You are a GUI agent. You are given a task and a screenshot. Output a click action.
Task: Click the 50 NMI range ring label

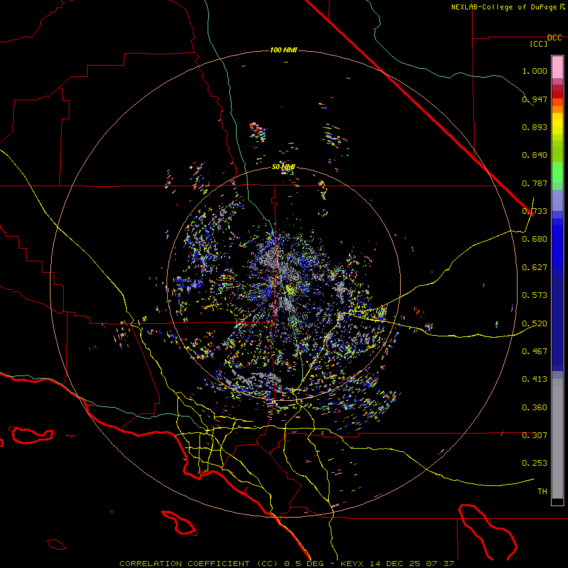pyautogui.click(x=283, y=167)
